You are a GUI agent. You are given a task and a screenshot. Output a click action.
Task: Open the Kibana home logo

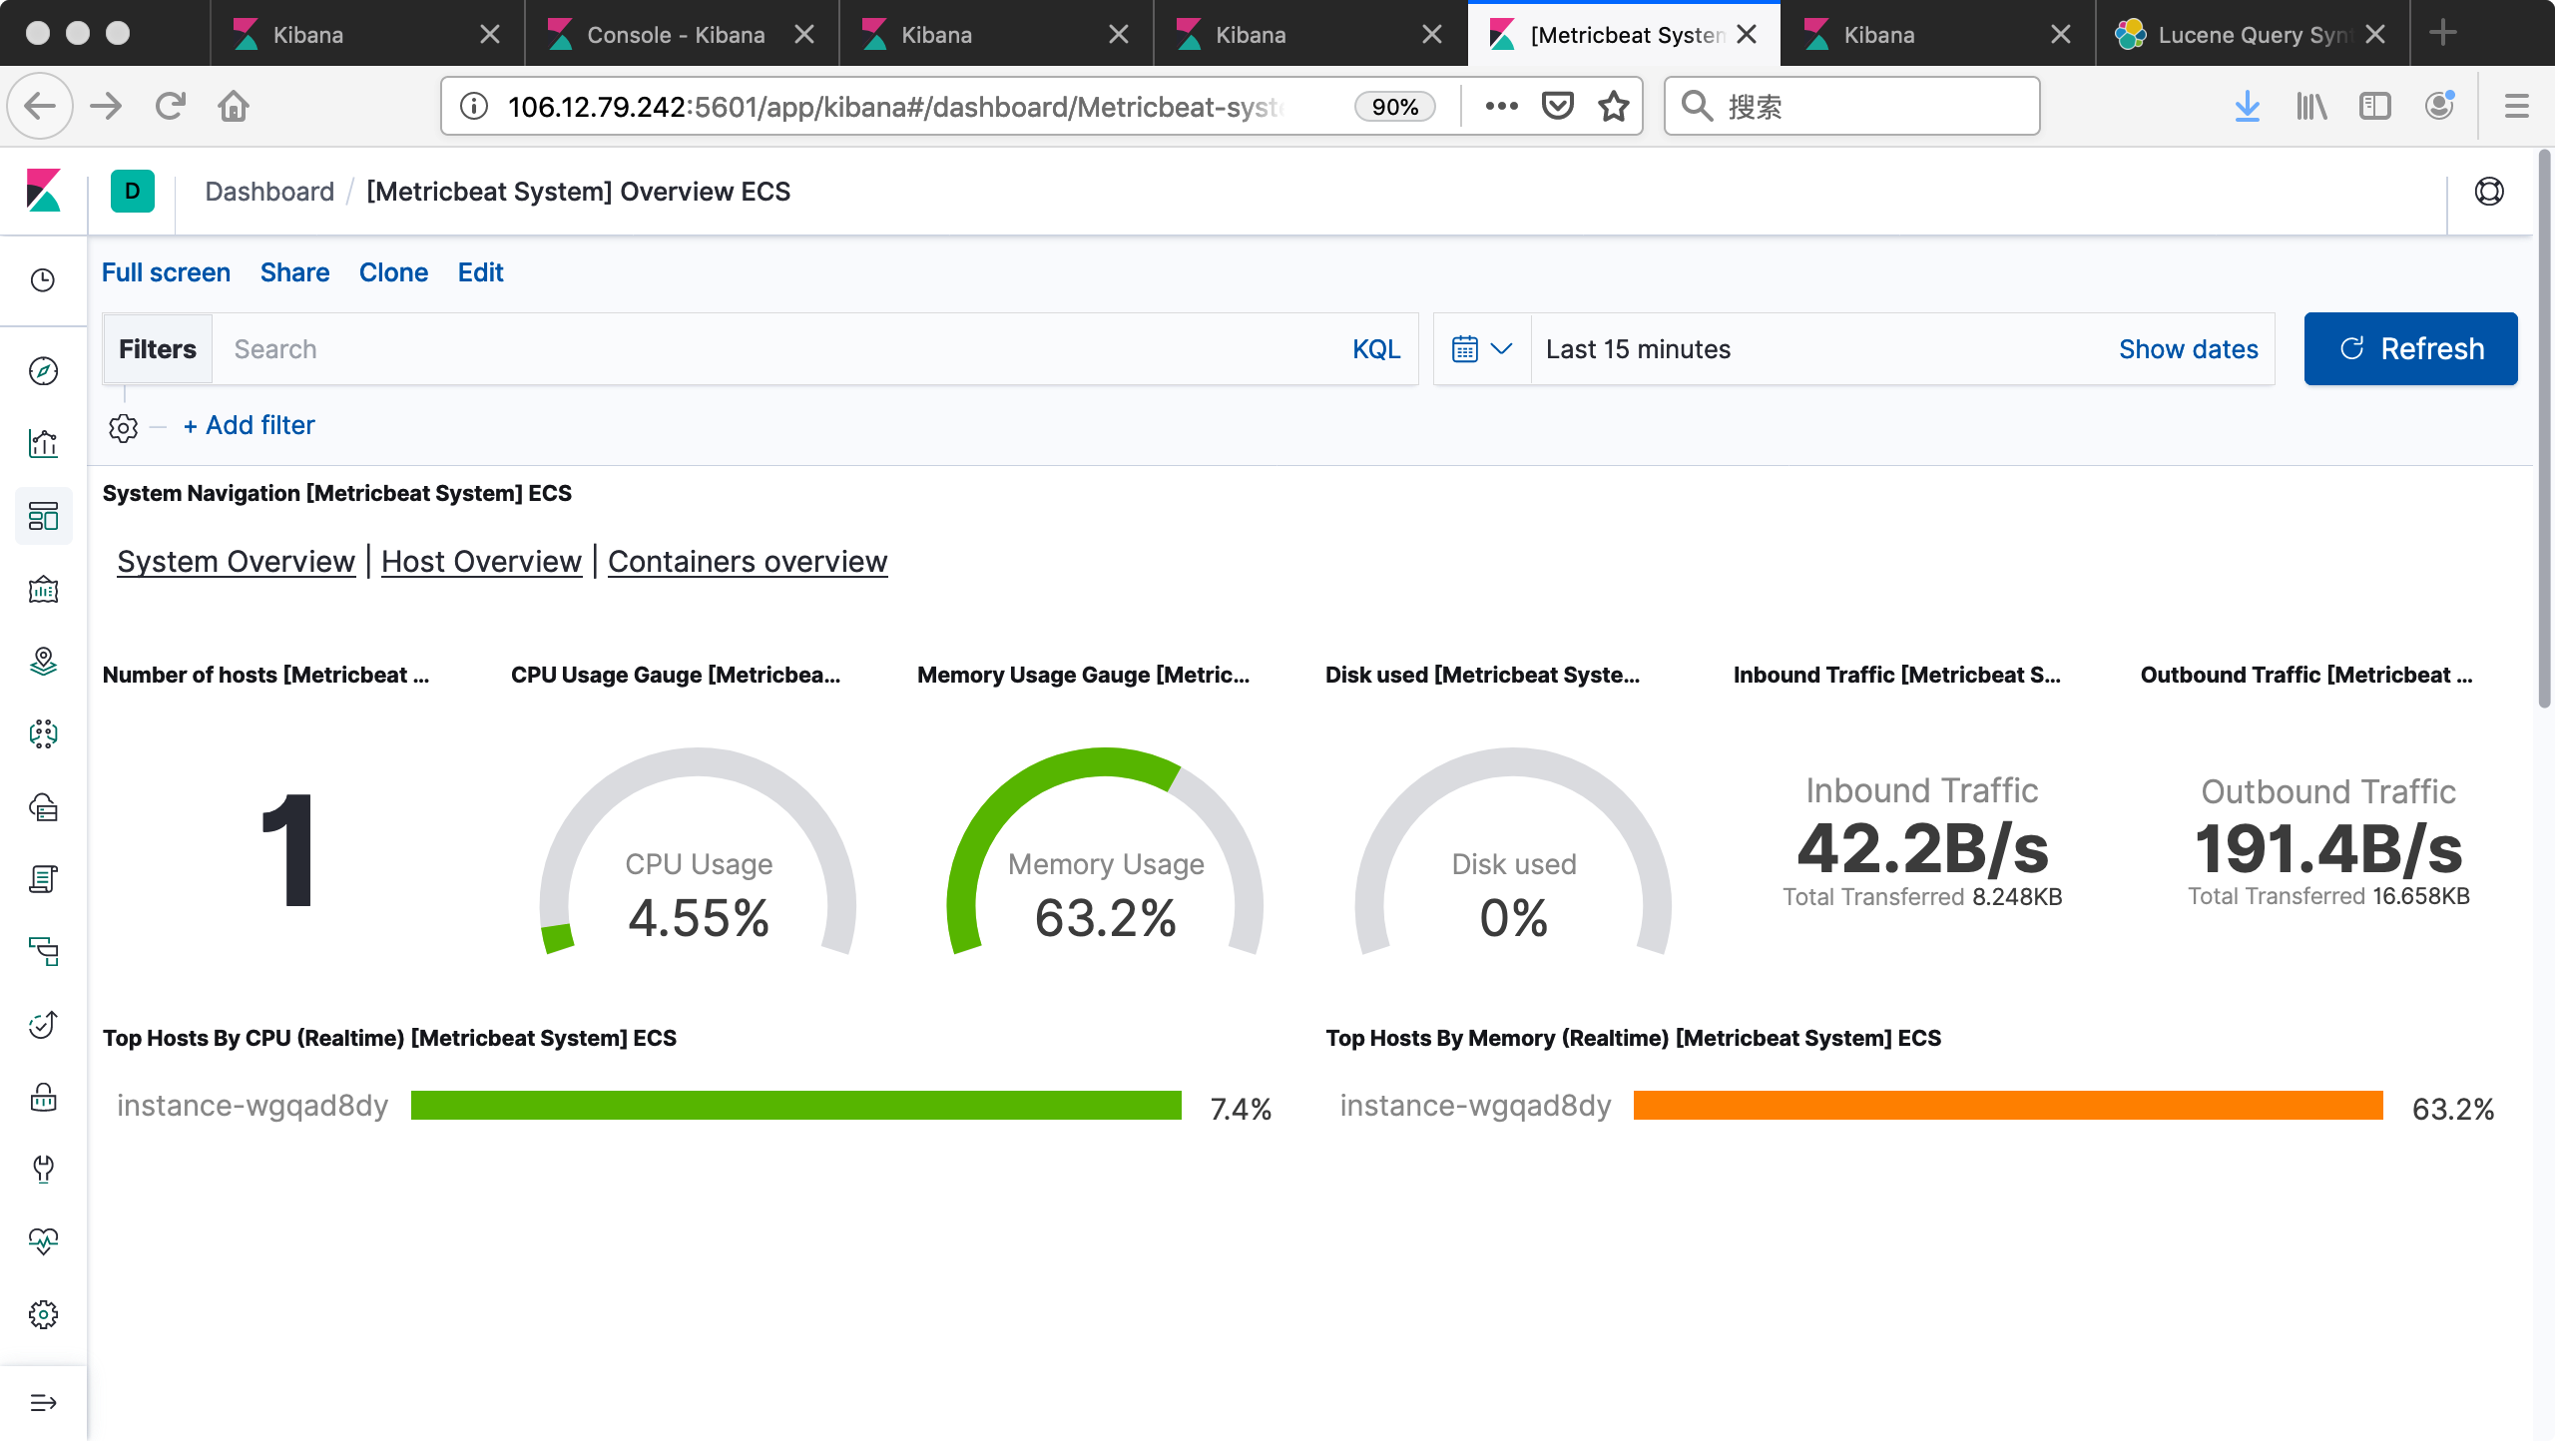[x=43, y=191]
